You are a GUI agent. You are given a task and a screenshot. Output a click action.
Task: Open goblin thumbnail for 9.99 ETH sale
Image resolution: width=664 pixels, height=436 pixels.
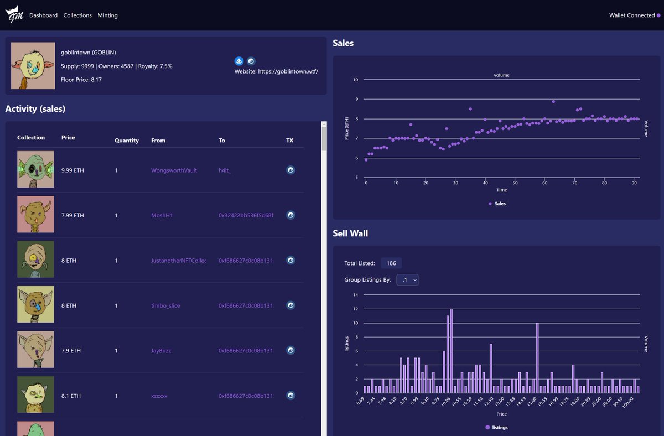coord(35,169)
